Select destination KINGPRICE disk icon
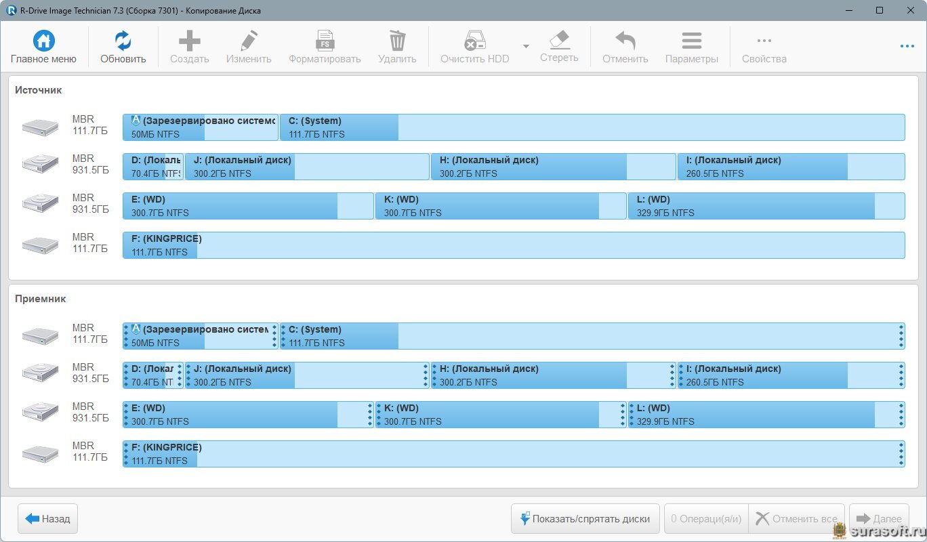This screenshot has width=927, height=542. point(40,454)
